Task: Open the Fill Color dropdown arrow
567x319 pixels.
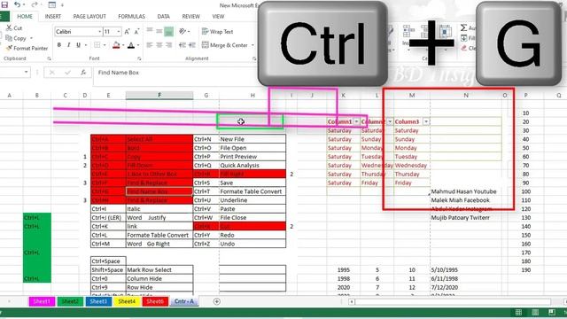Action: point(123,45)
